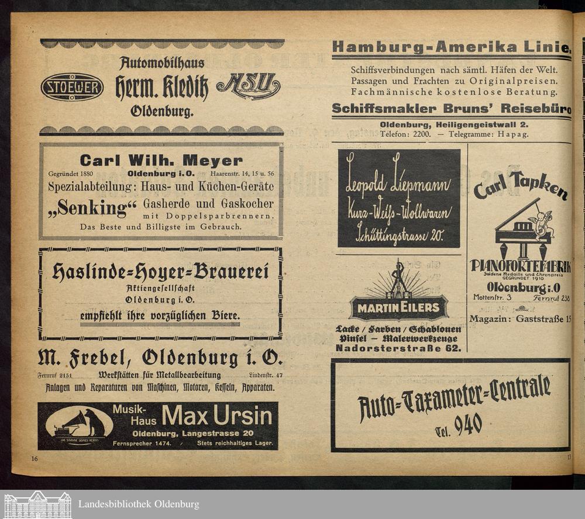Click the Max Ursin name text

[x=216, y=416]
